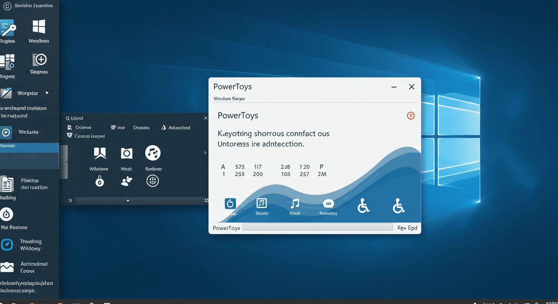Image resolution: width=558 pixels, height=304 pixels.
Task: Select the Oourue menu item
Action: pos(80,127)
